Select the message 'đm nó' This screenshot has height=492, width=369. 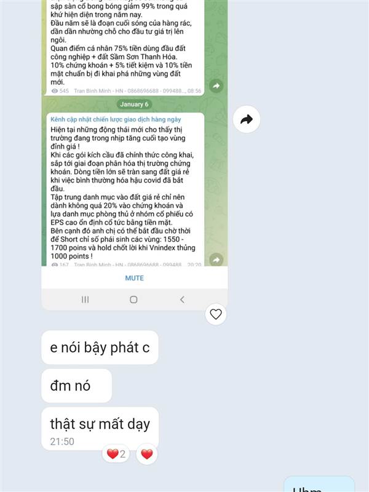tap(76, 386)
